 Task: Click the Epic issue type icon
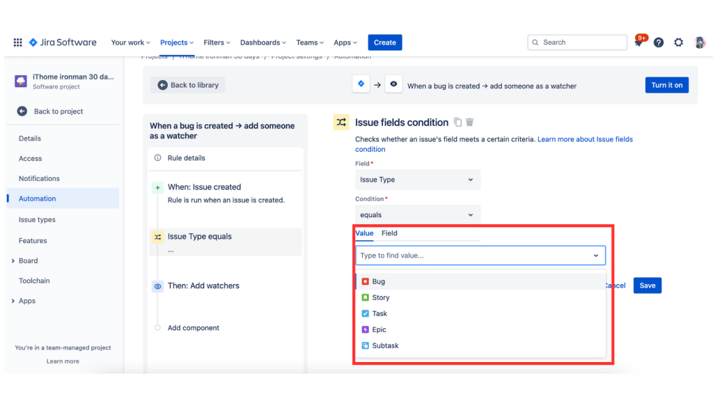tap(365, 329)
